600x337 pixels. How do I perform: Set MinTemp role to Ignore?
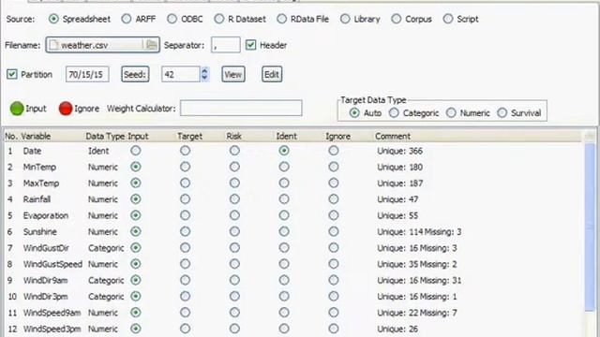point(334,167)
